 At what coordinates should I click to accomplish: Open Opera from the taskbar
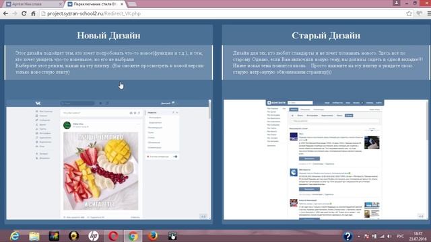[x=113, y=236]
